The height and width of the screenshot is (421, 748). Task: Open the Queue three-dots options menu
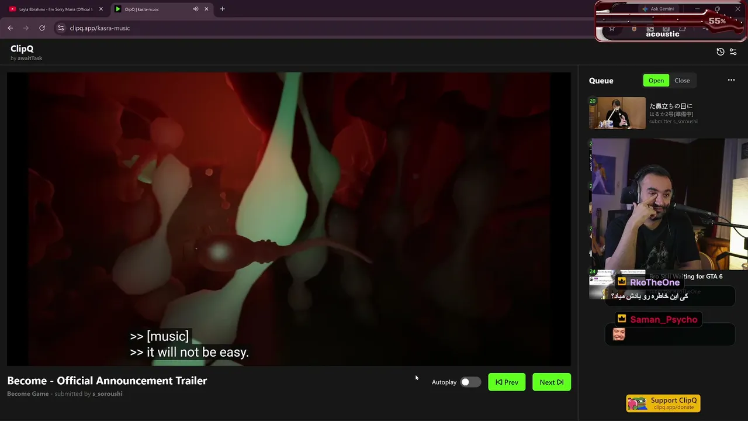[x=731, y=80]
